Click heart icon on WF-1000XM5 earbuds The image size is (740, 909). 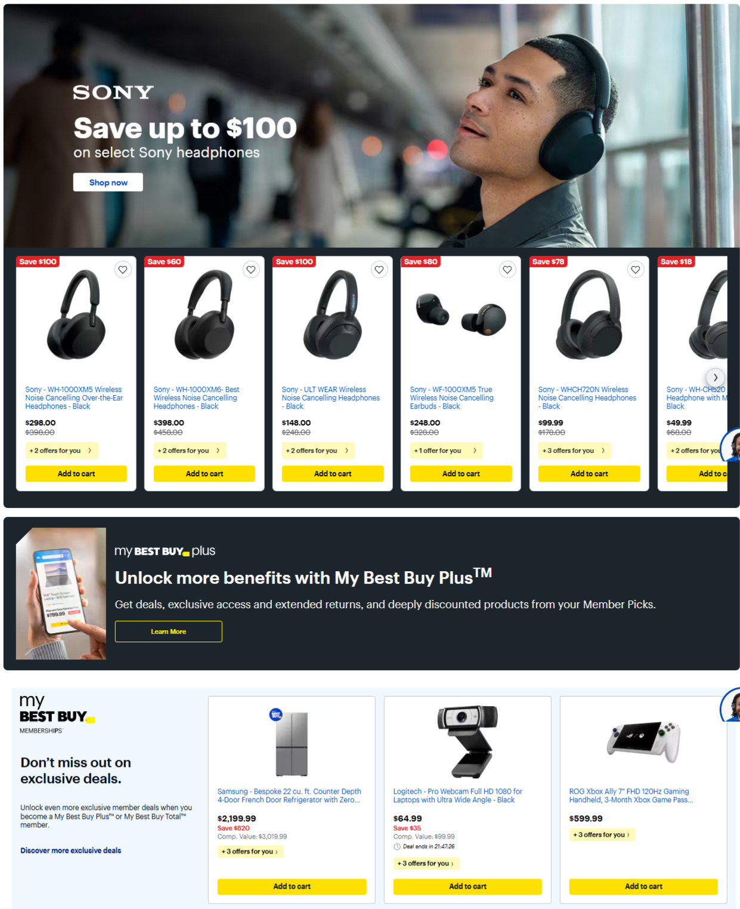point(507,270)
